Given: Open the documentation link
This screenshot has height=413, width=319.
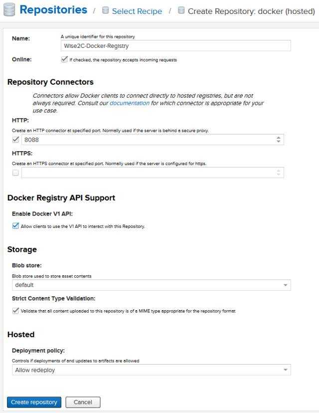Looking at the screenshot, I should [129, 103].
